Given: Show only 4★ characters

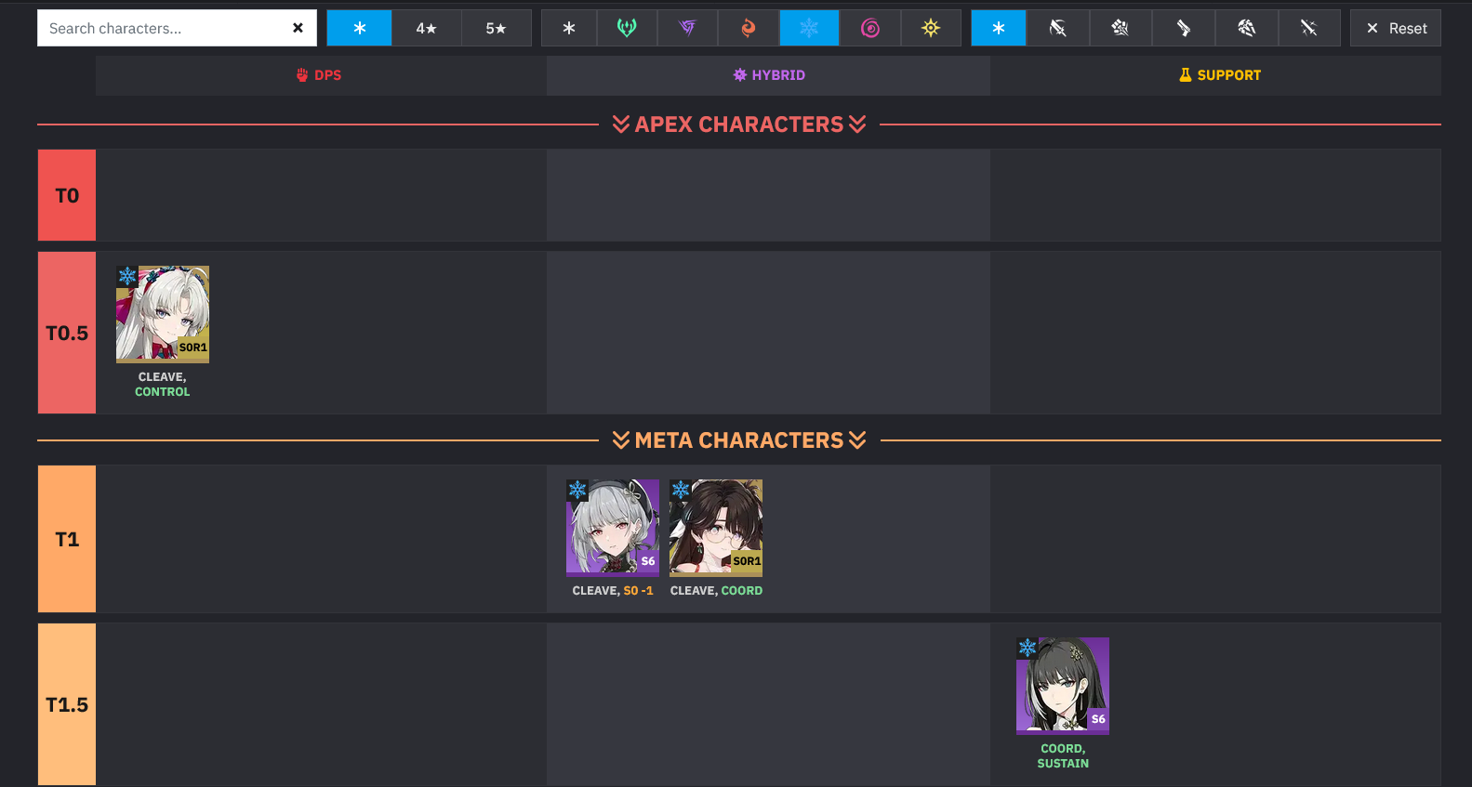Looking at the screenshot, I should 426,28.
